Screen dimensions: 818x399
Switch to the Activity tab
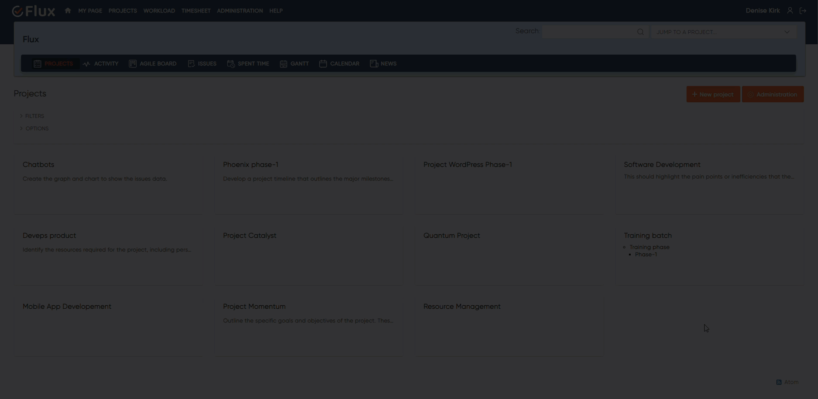point(101,64)
